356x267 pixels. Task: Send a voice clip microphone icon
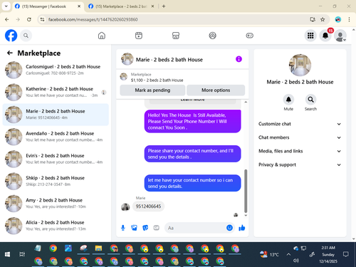tap(123, 228)
